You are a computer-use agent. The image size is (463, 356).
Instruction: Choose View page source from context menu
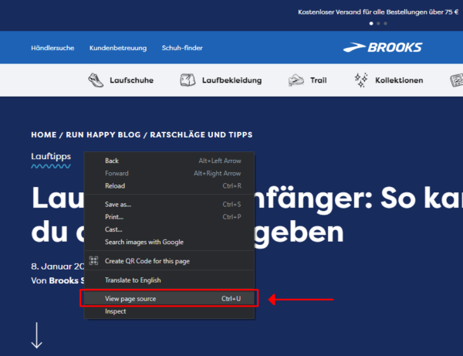tap(130, 298)
